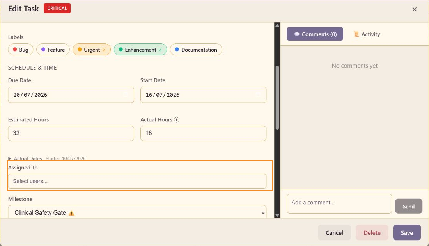429x246 pixels.
Task: Open the Assigned To user selector
Action: click(x=137, y=181)
